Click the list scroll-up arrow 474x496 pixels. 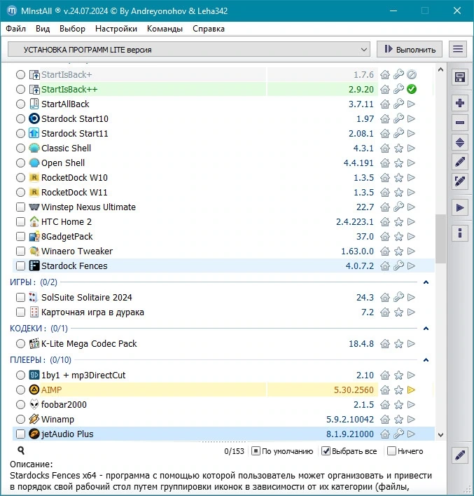(x=441, y=70)
